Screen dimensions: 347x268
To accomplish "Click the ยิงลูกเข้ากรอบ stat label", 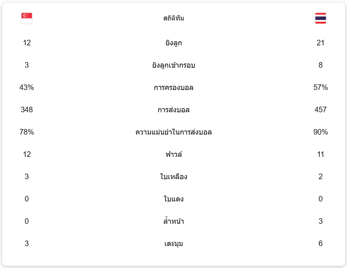I will (174, 65).
